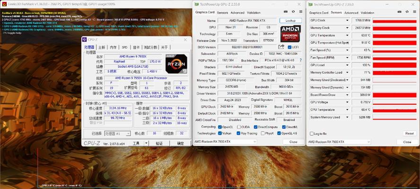Toggle the CUDA checkbox

pyautogui.click(x=238, y=127)
